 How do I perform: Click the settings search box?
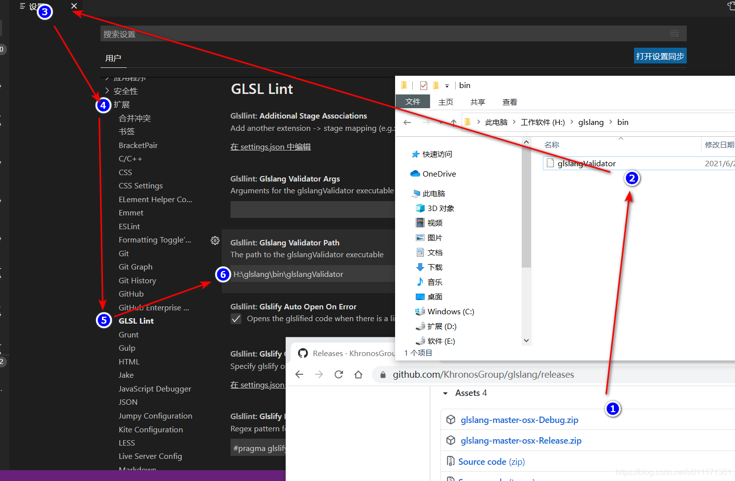click(x=393, y=33)
